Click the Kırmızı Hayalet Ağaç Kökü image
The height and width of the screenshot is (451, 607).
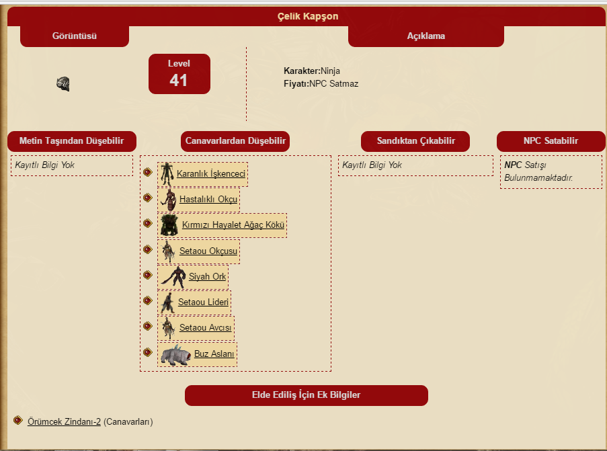point(169,225)
